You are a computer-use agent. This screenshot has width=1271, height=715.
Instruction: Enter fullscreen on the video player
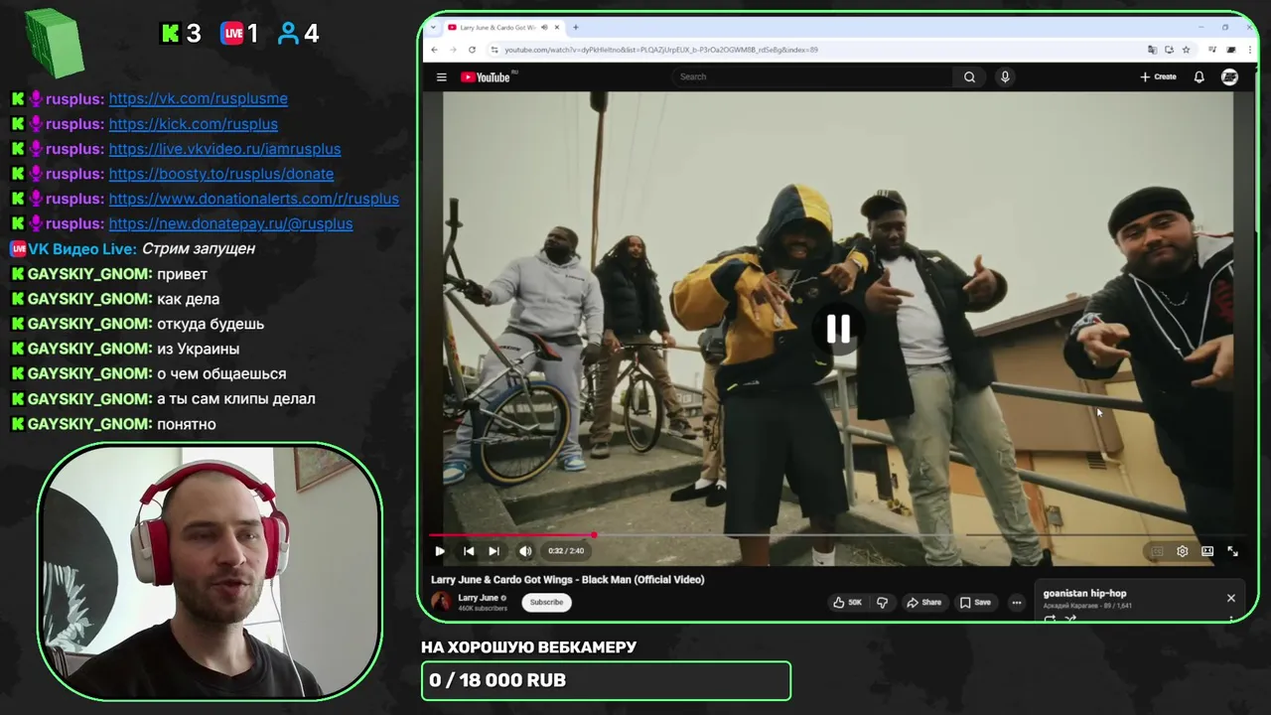[1232, 551]
